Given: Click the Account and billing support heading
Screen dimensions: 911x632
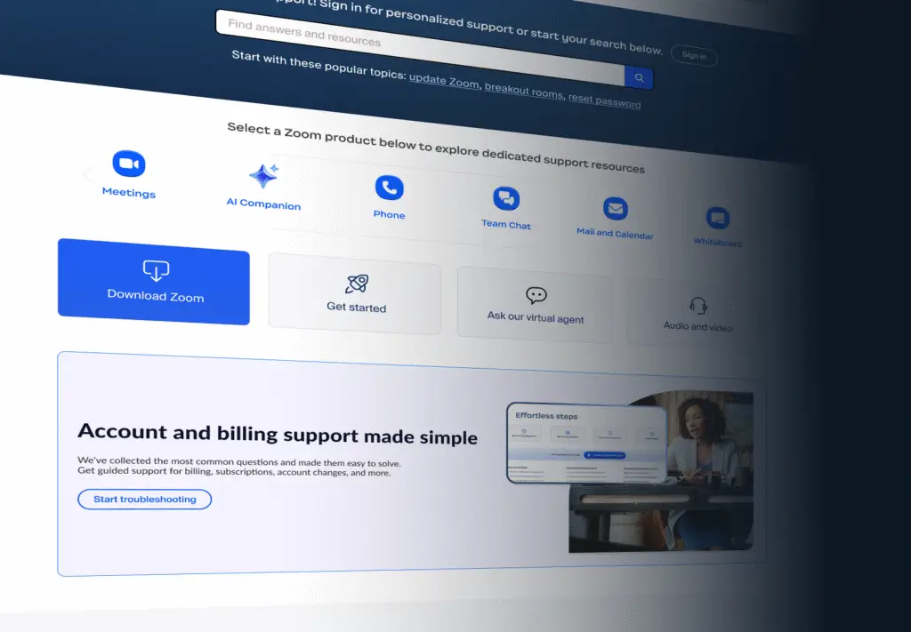Looking at the screenshot, I should [x=278, y=434].
